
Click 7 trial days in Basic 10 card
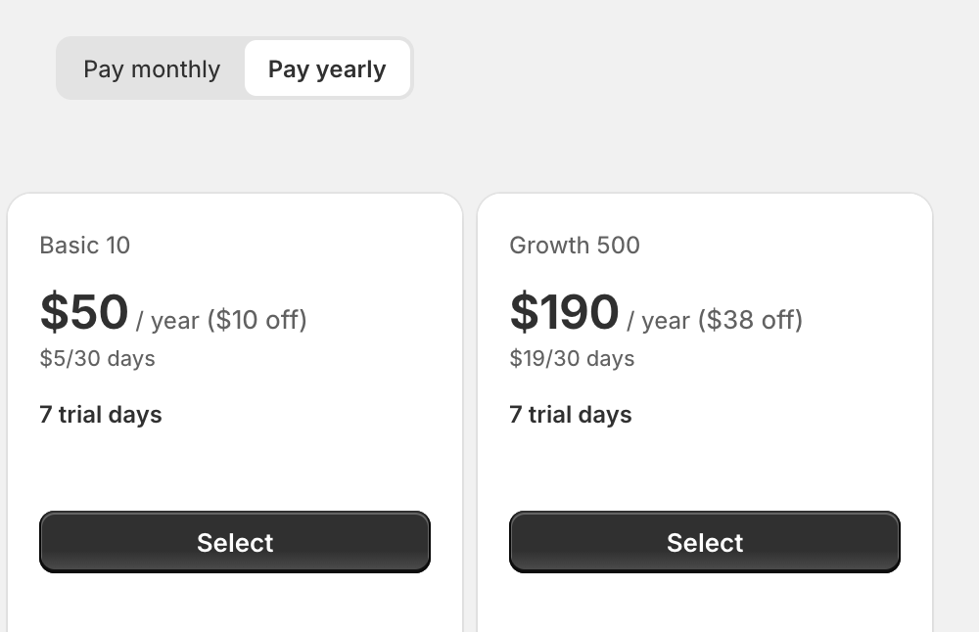coord(101,415)
